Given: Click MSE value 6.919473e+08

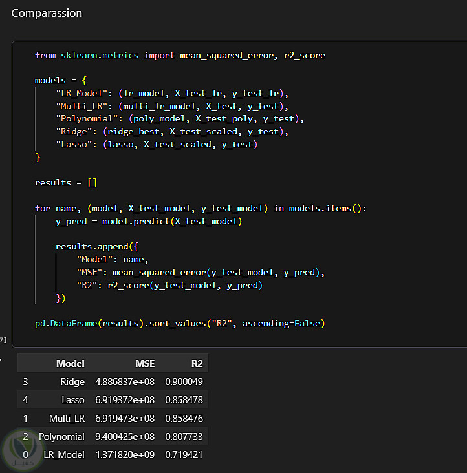Looking at the screenshot, I should (x=125, y=419).
